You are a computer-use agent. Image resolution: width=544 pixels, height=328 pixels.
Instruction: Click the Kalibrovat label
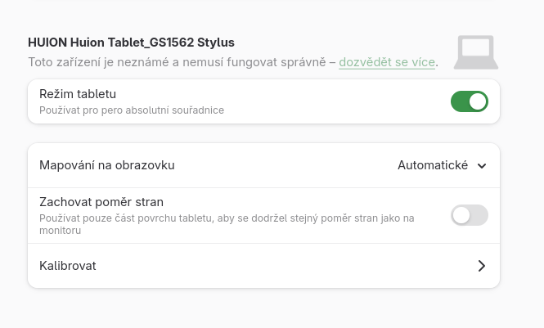coord(69,266)
